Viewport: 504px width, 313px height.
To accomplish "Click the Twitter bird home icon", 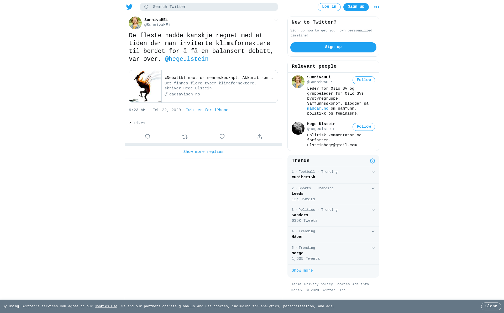I will click(x=129, y=7).
